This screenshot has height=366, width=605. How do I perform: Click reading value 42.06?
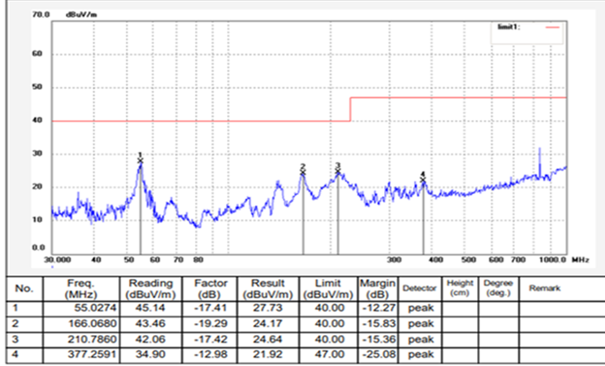[151, 339]
